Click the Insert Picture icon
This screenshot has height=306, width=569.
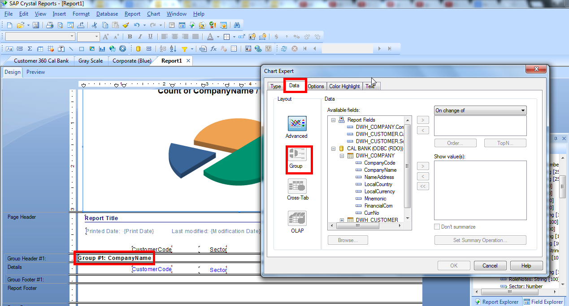tap(92, 49)
